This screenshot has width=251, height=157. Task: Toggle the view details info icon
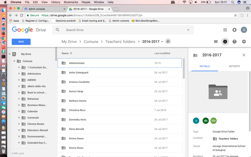(225, 42)
